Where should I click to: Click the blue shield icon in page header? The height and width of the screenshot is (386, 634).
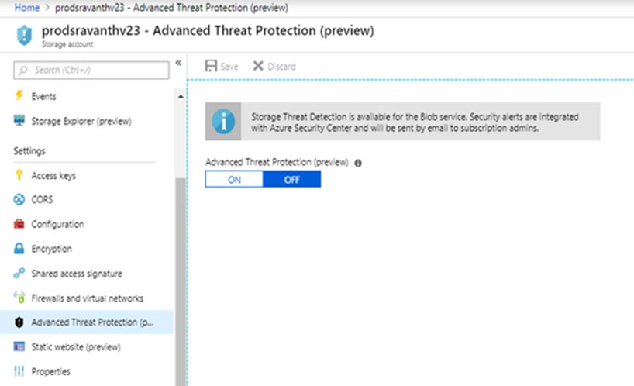tap(24, 35)
